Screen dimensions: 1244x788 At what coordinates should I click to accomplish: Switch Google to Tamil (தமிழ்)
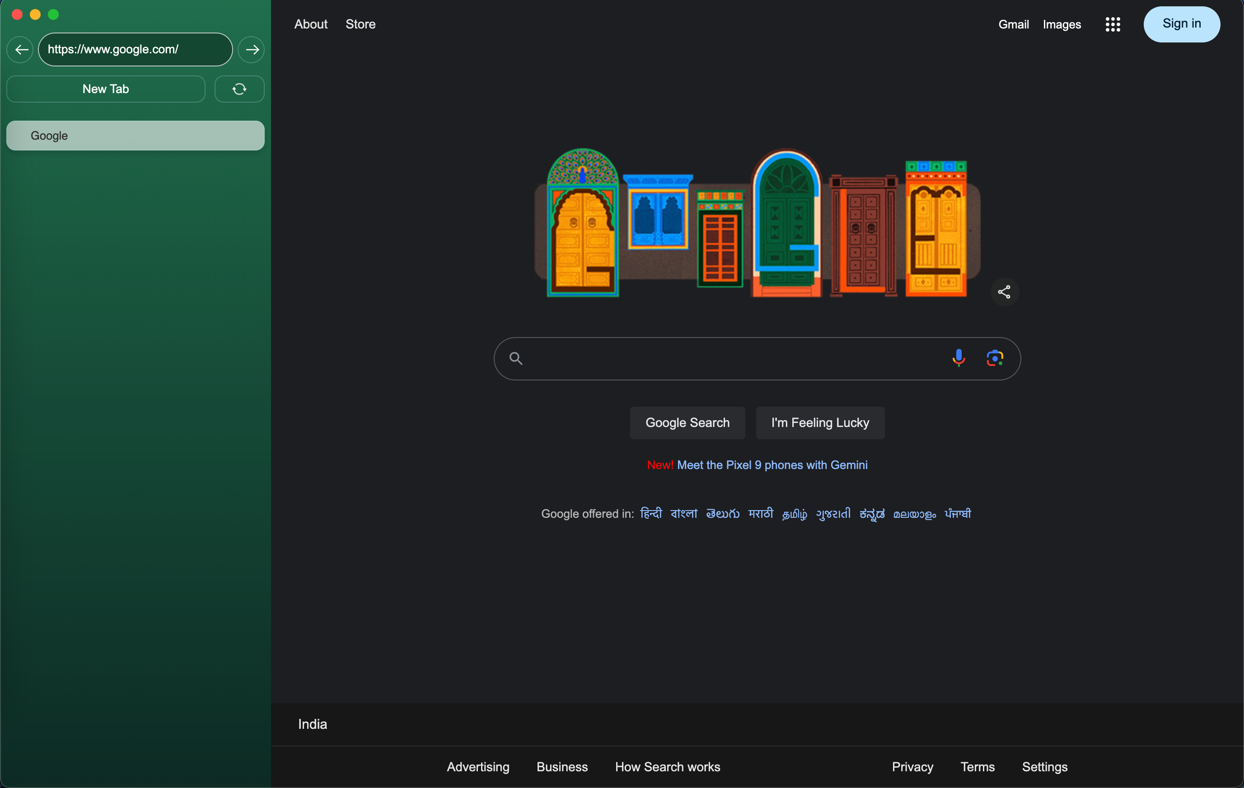click(x=795, y=514)
